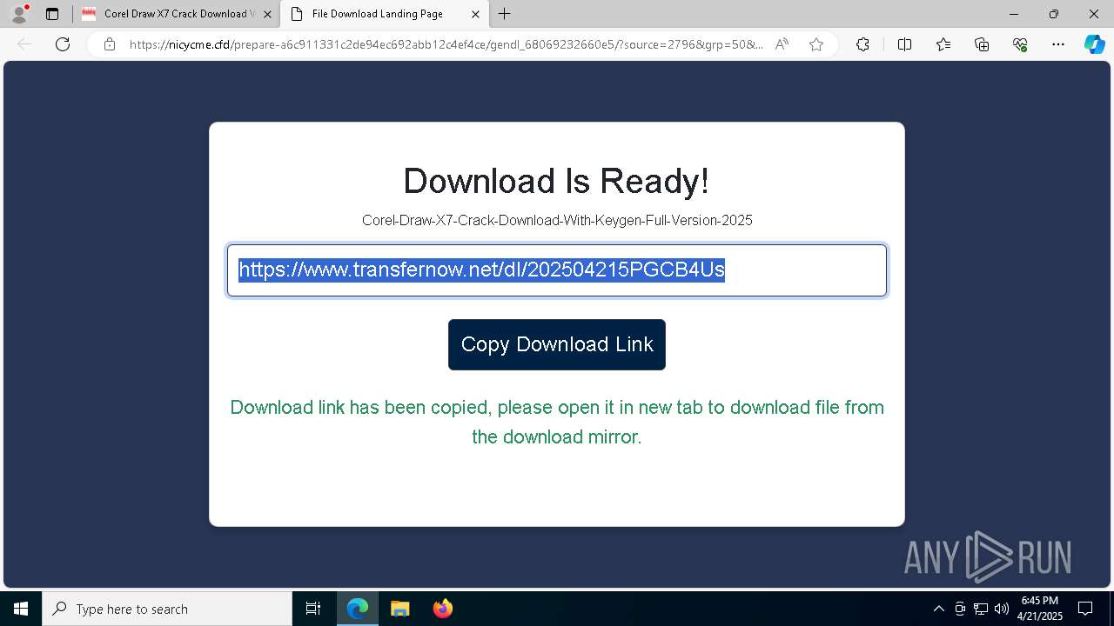The height and width of the screenshot is (626, 1114).
Task: Close the File Download Landing Page tab
Action: pyautogui.click(x=475, y=14)
